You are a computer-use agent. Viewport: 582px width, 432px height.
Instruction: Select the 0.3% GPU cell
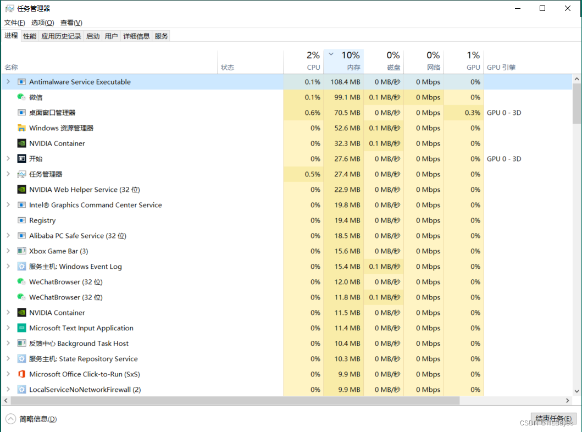coord(464,113)
